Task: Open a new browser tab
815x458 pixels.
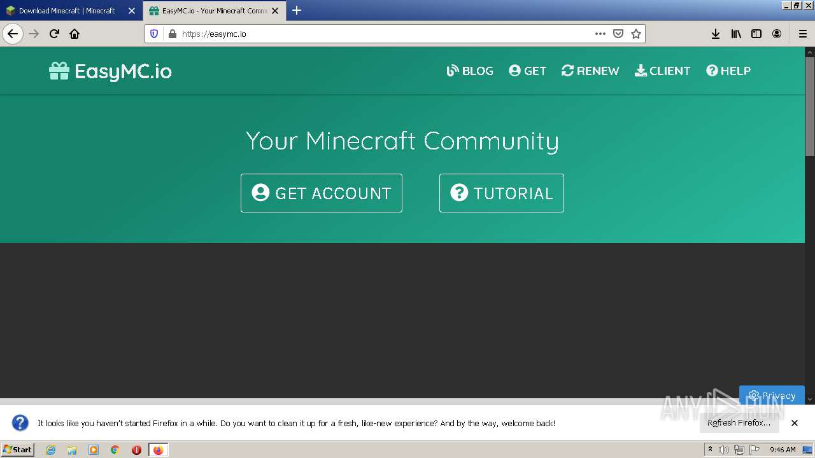Action: tap(297, 10)
